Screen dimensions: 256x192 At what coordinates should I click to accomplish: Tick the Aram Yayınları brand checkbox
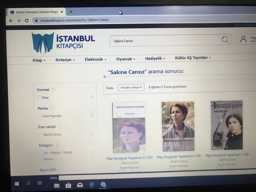39,116
